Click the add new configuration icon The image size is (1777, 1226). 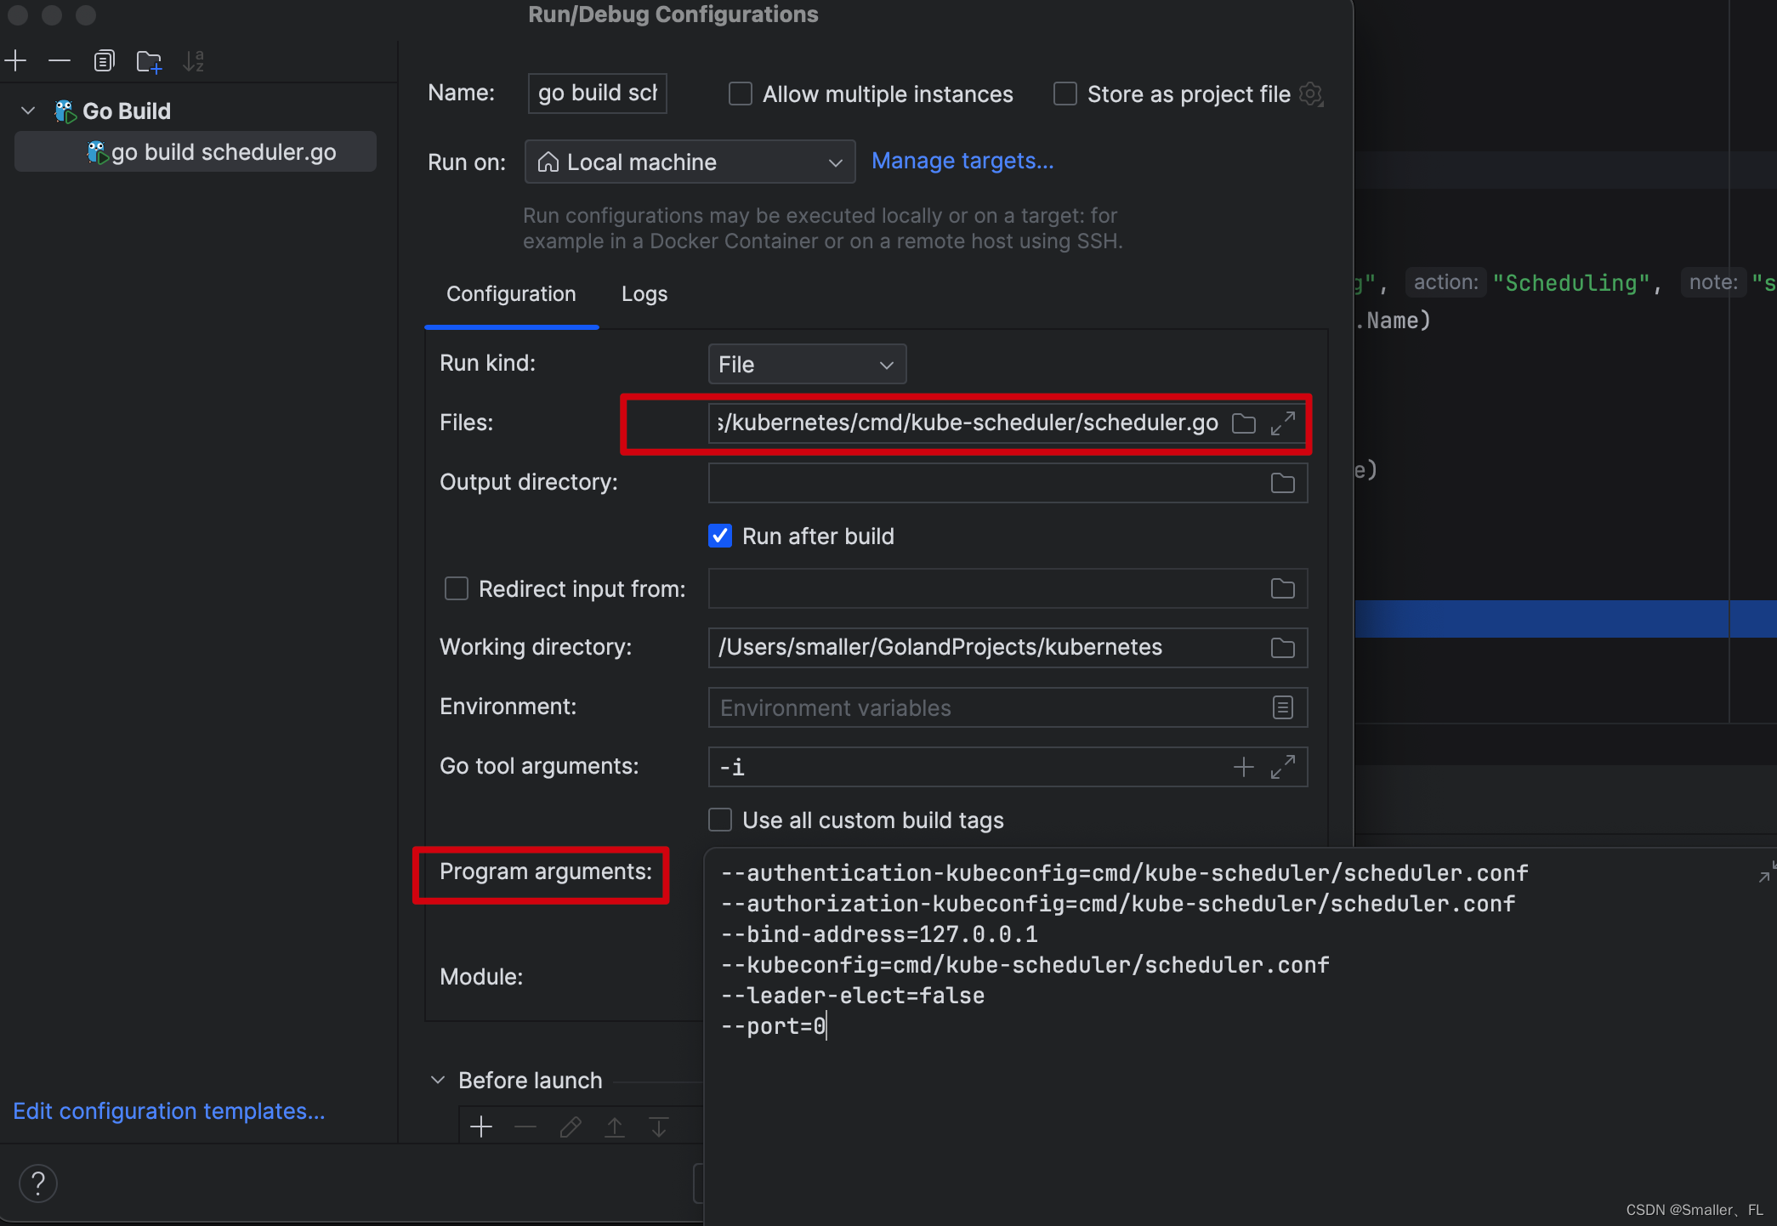[x=16, y=60]
